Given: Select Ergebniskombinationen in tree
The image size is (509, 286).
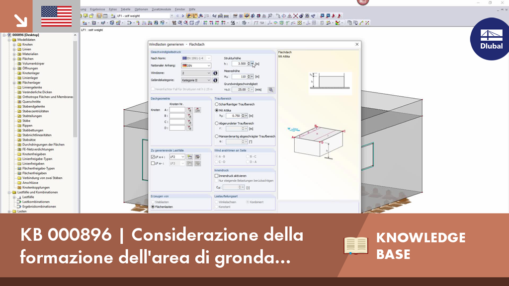Looking at the screenshot, I should [x=39, y=207].
